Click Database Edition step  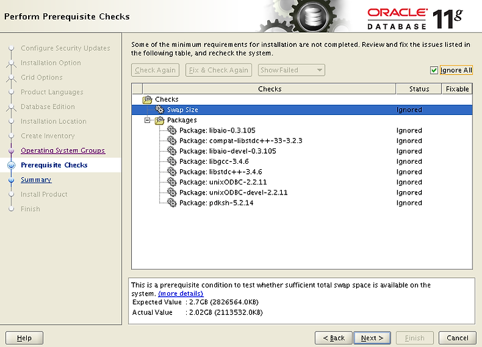(x=48, y=106)
